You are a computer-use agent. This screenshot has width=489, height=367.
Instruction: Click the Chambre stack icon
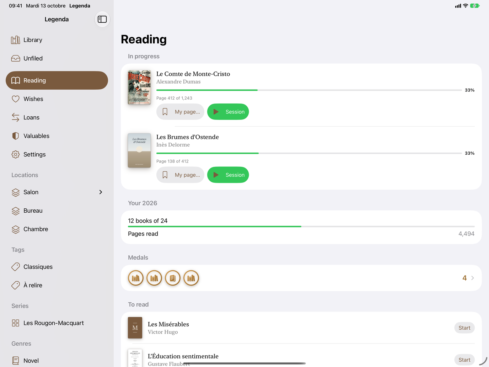point(15,229)
